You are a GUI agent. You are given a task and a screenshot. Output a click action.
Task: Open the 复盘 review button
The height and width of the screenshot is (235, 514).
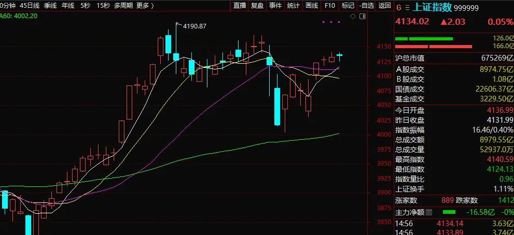click(x=257, y=6)
